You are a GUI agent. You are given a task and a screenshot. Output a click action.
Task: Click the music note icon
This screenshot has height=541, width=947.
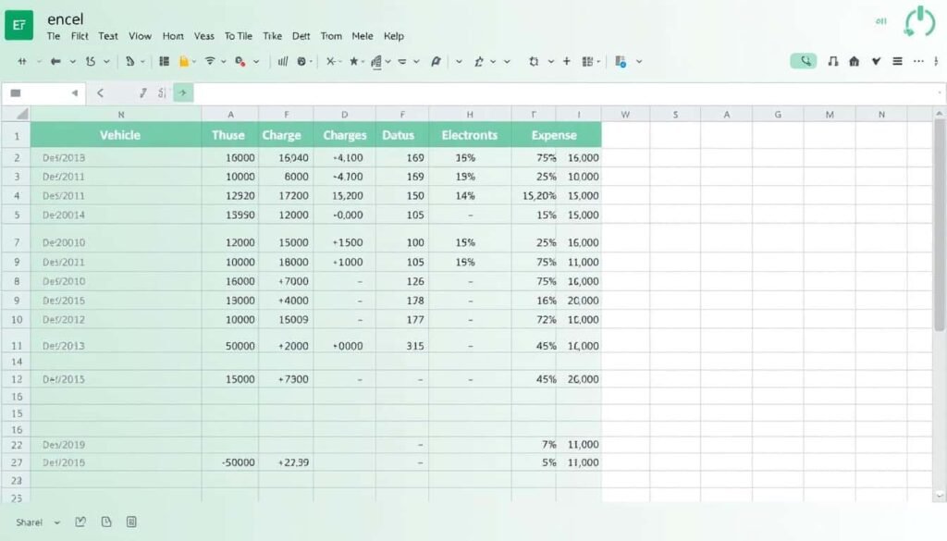click(832, 62)
